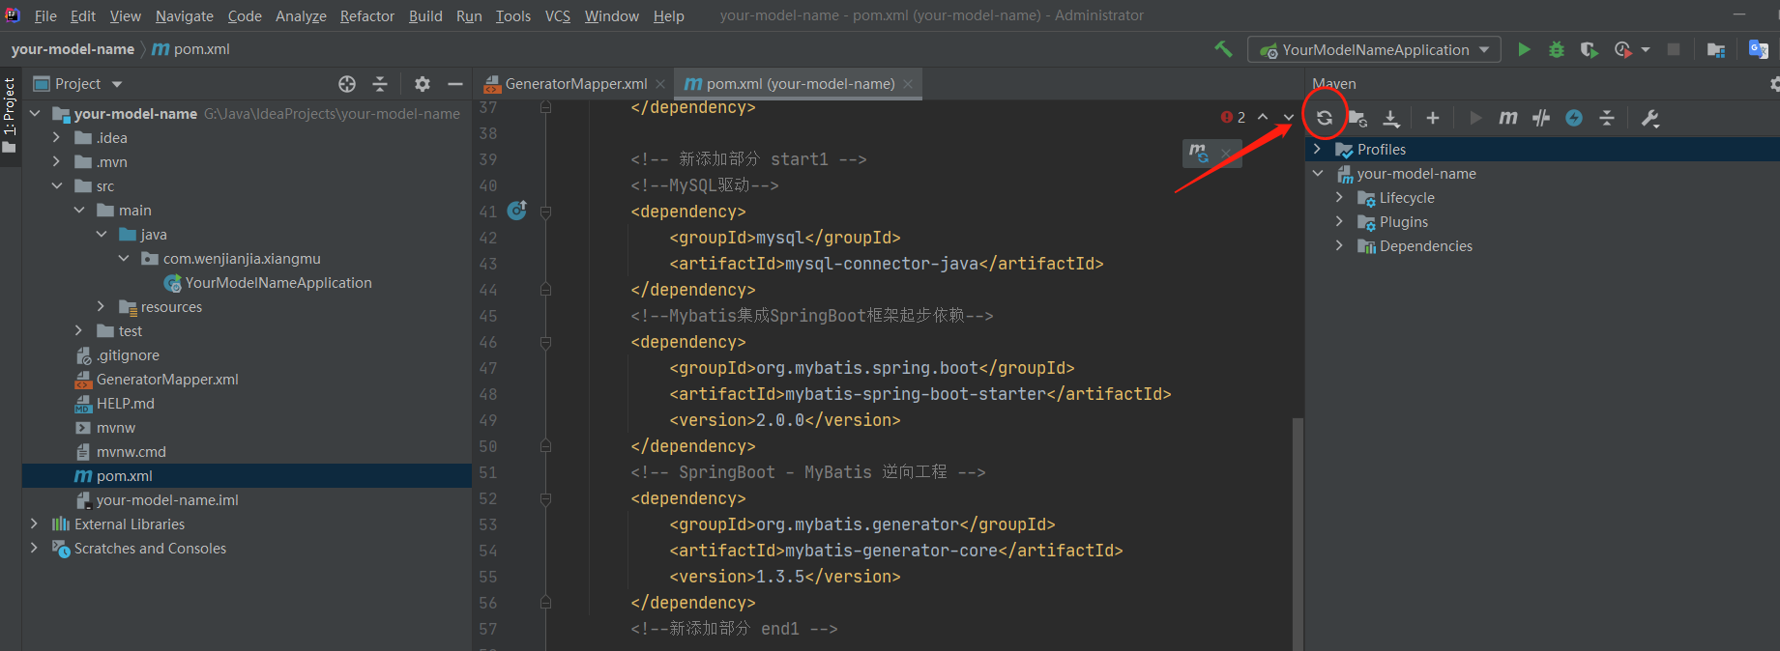The height and width of the screenshot is (651, 1780).
Task: Expand Plugins node in Maven
Action: click(x=1339, y=221)
